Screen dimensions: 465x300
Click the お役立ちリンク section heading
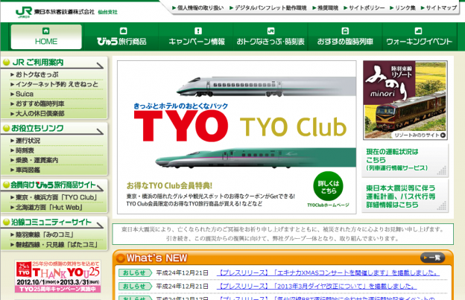37,129
